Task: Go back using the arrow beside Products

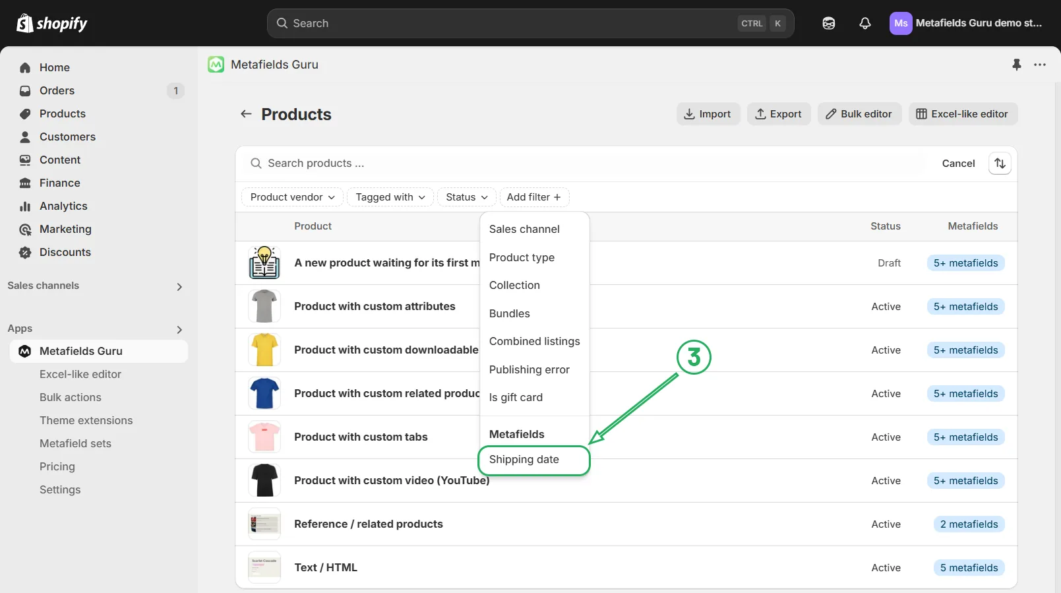Action: pos(246,114)
